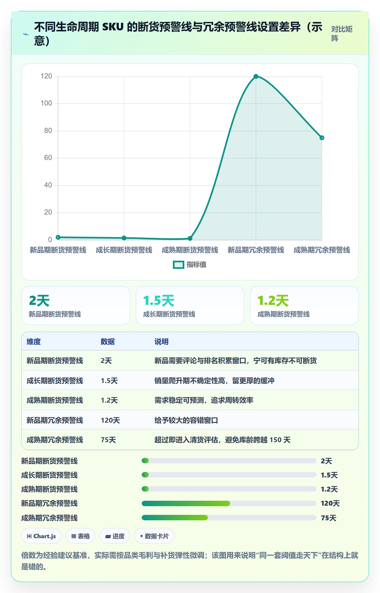Select the 表格 chip
The image size is (380, 593).
(x=80, y=536)
